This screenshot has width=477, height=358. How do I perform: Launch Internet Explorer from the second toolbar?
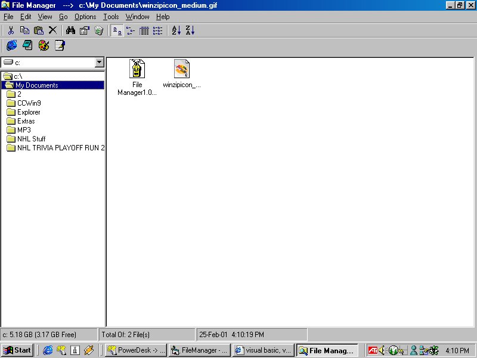point(11,45)
